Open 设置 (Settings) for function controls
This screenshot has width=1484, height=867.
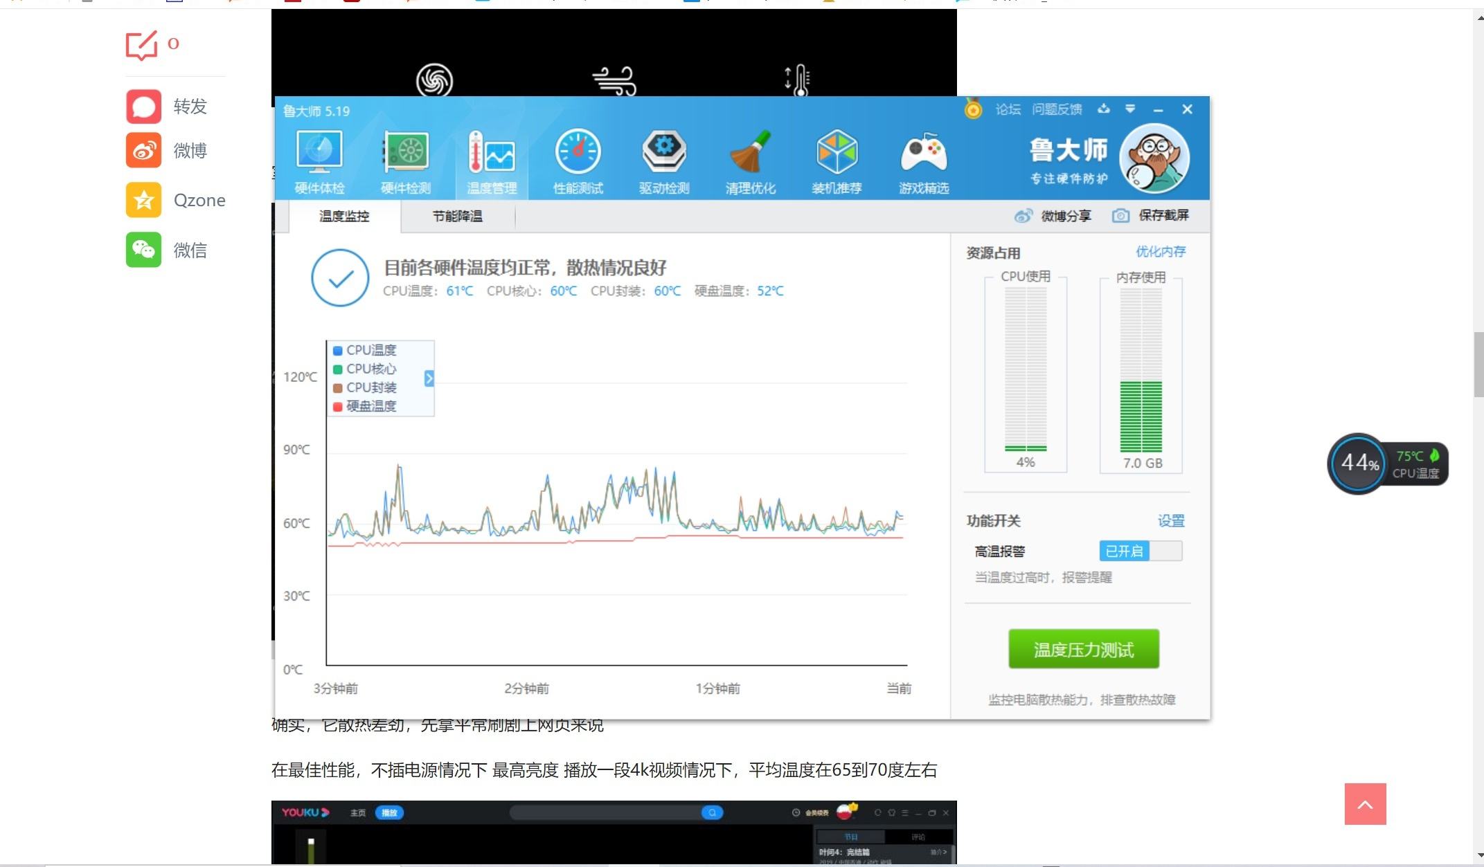(x=1169, y=520)
